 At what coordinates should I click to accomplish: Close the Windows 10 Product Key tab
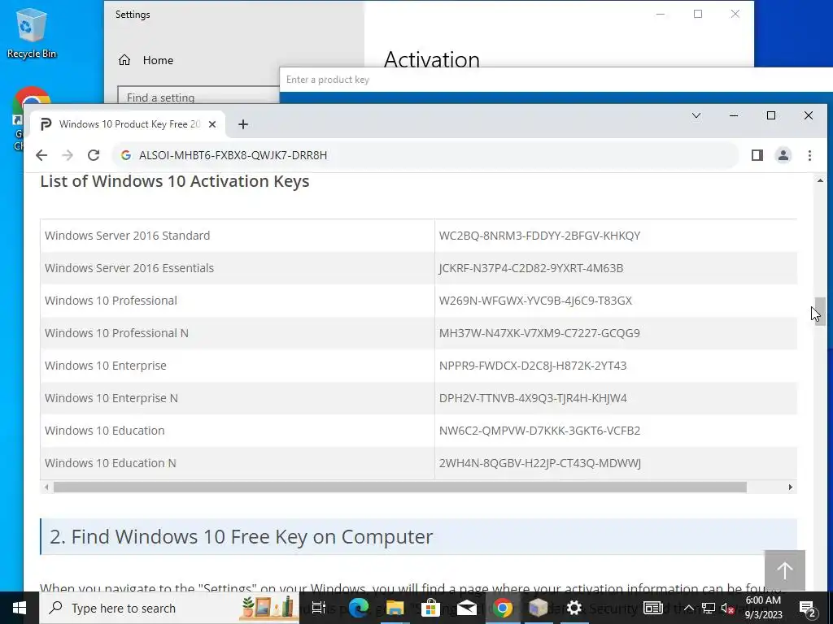tap(212, 124)
